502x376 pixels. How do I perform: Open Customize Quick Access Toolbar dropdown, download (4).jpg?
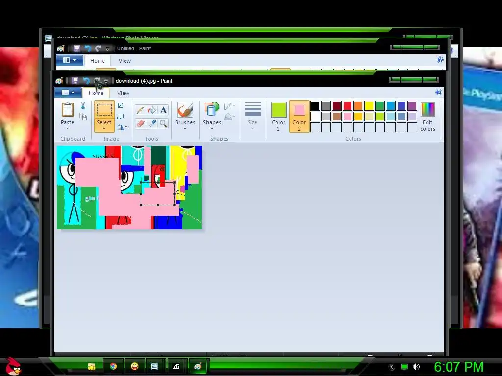[106, 81]
